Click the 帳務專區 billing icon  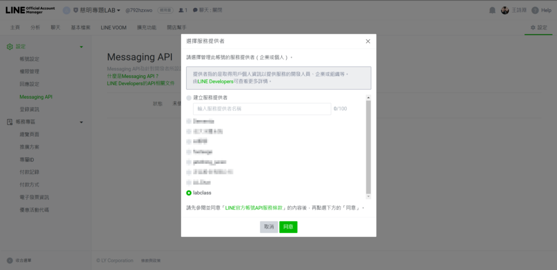tap(10, 122)
